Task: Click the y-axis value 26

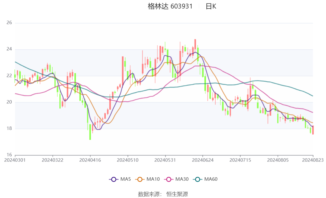Action: 9,23
